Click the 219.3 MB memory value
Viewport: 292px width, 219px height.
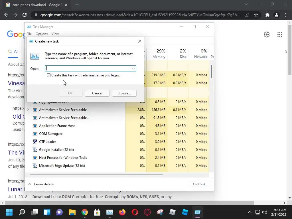tap(158, 75)
